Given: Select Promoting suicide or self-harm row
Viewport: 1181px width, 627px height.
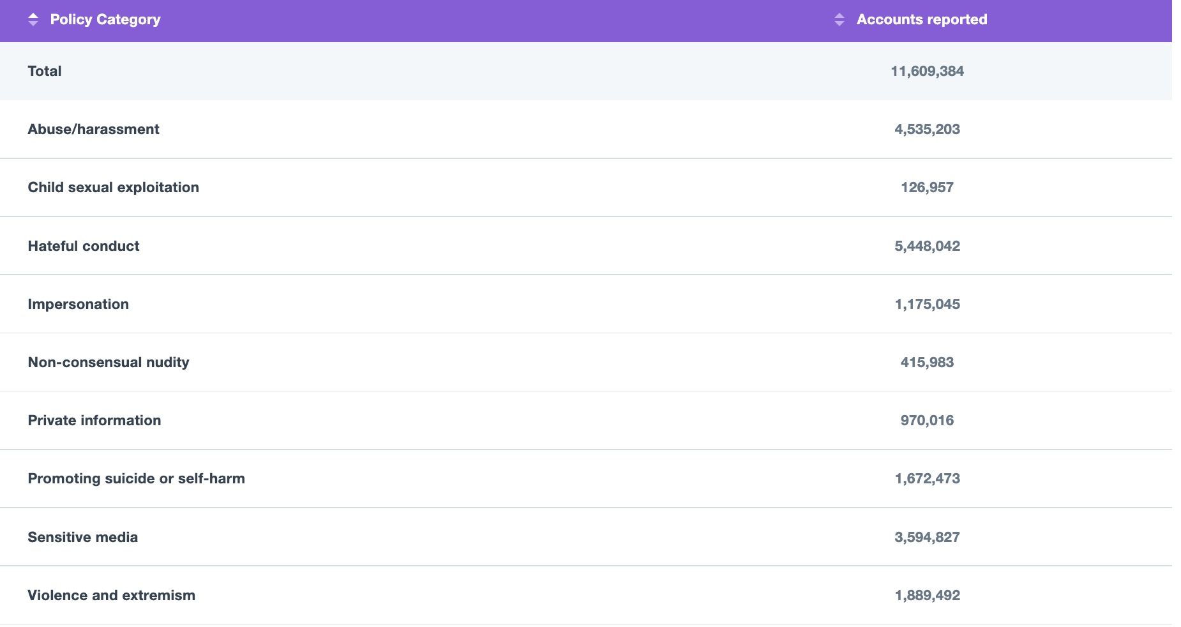Looking at the screenshot, I should click(x=136, y=478).
